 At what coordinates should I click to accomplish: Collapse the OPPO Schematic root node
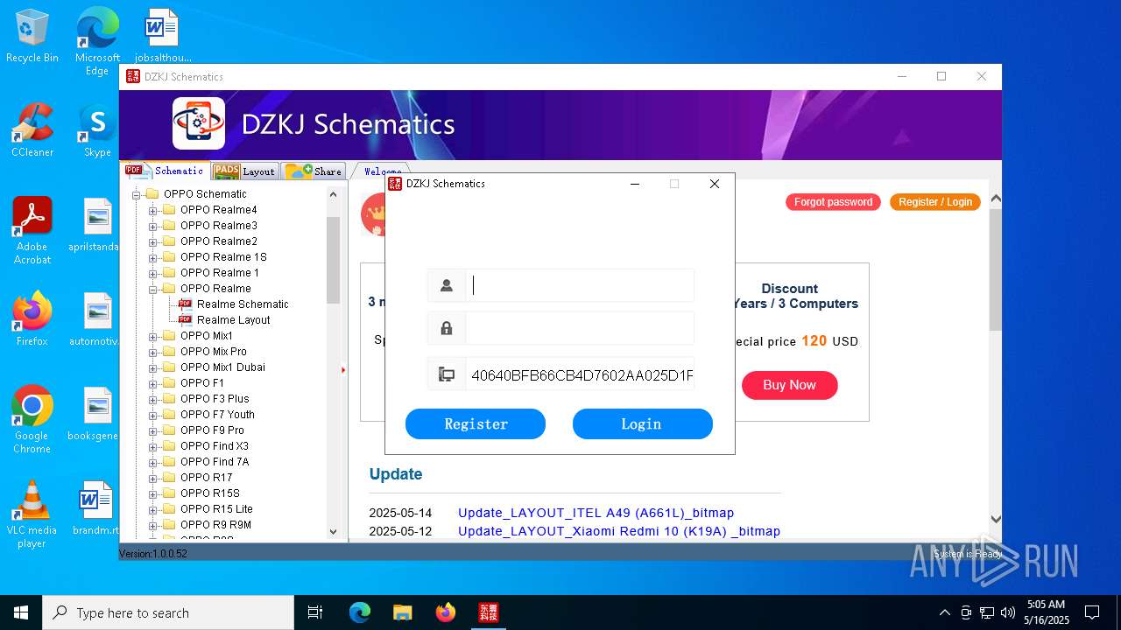coord(137,194)
